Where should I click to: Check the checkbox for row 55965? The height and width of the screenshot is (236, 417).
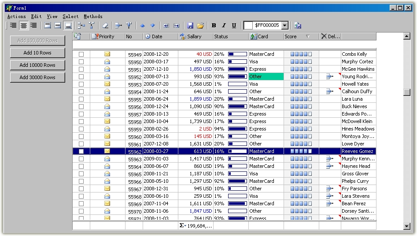[81, 174]
